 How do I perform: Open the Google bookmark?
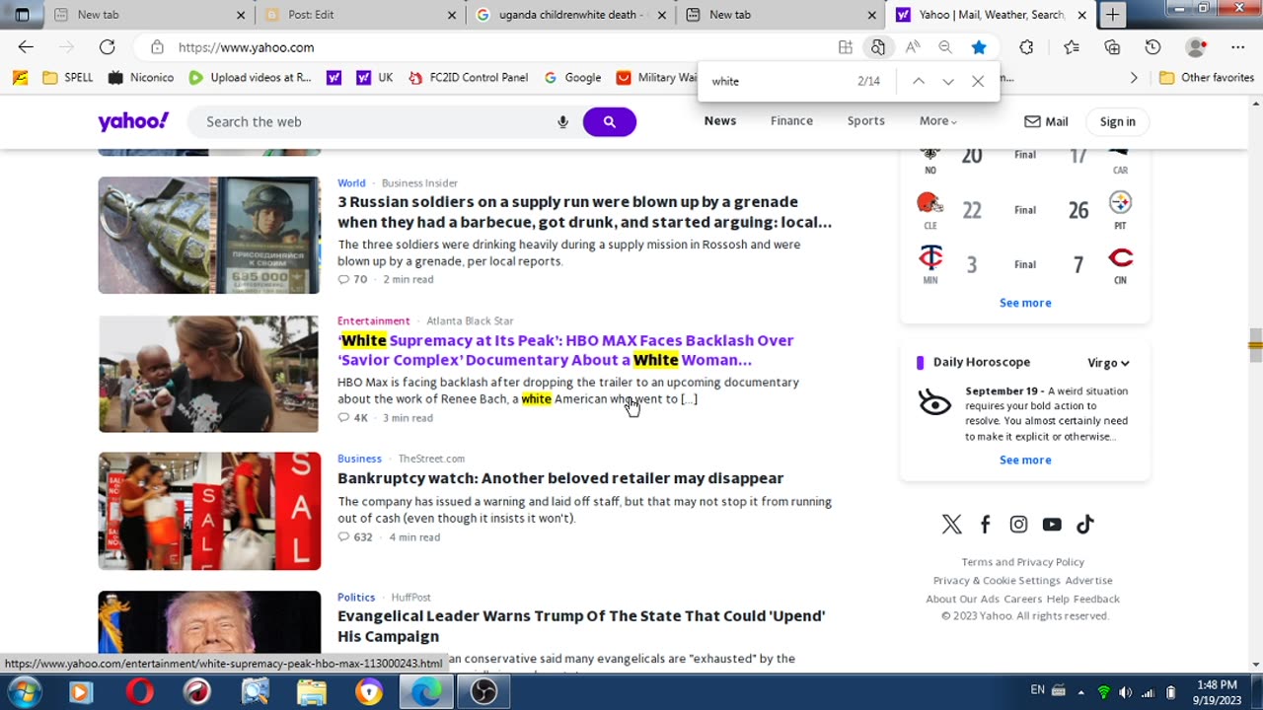572,77
